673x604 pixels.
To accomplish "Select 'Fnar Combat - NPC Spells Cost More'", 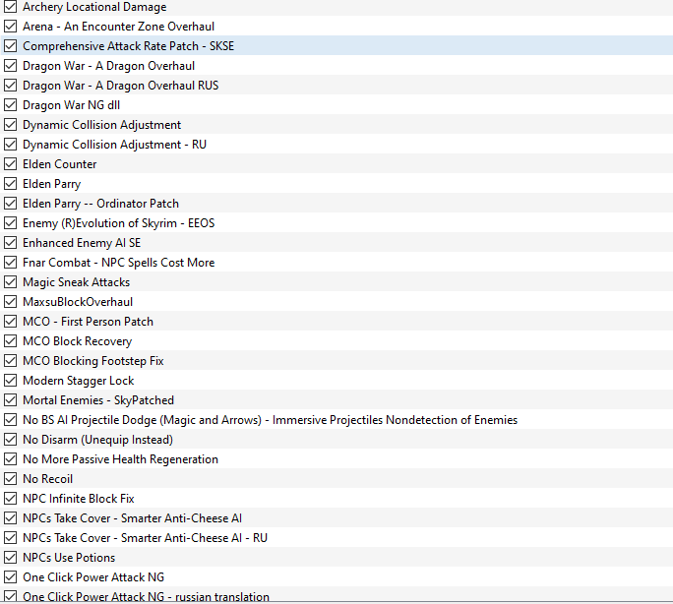I will (118, 263).
